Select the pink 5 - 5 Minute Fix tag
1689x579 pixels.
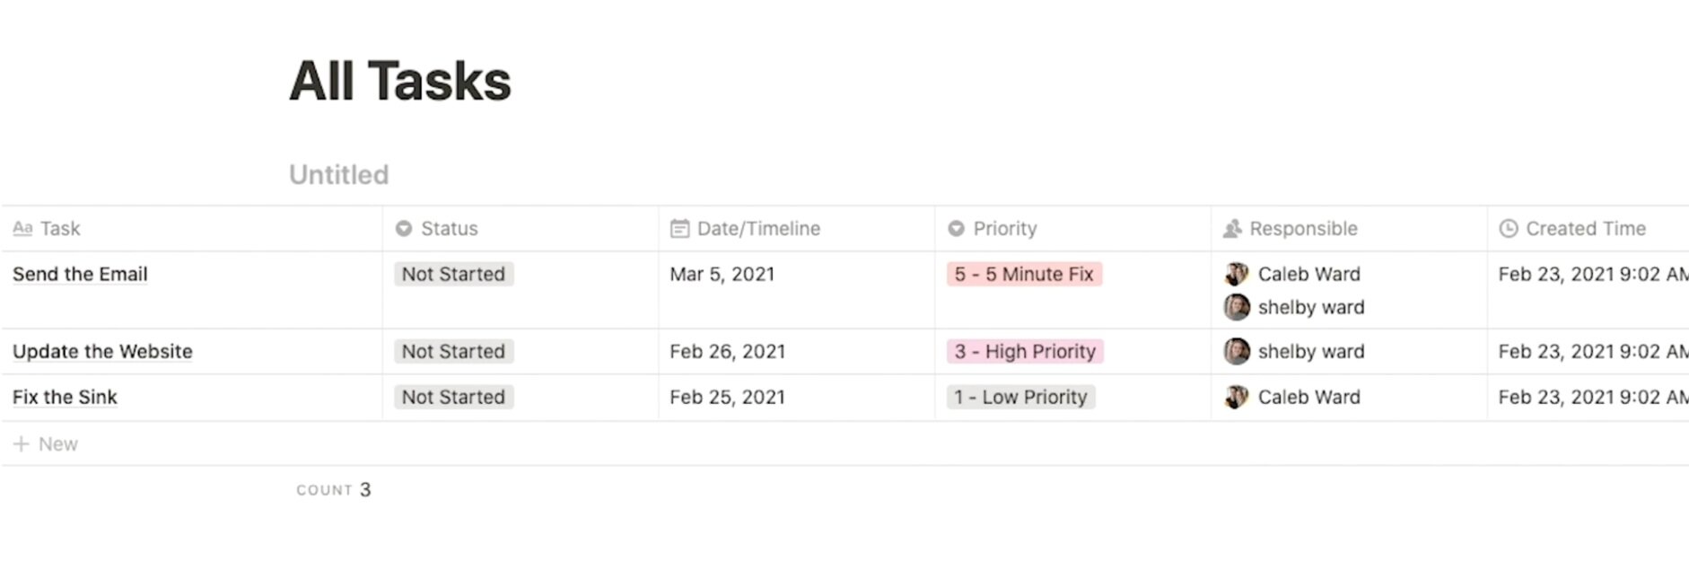coord(1024,274)
